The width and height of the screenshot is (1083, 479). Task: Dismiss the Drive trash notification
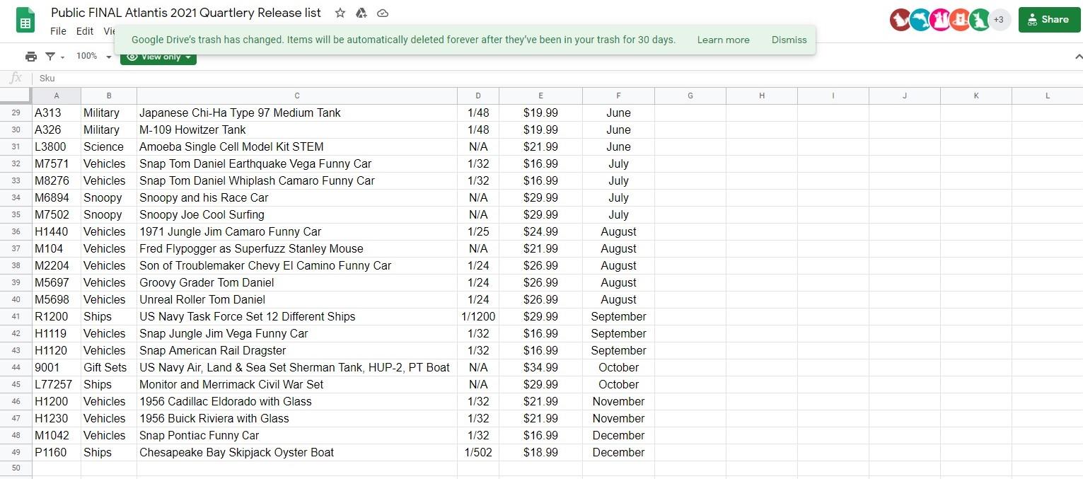coord(789,40)
